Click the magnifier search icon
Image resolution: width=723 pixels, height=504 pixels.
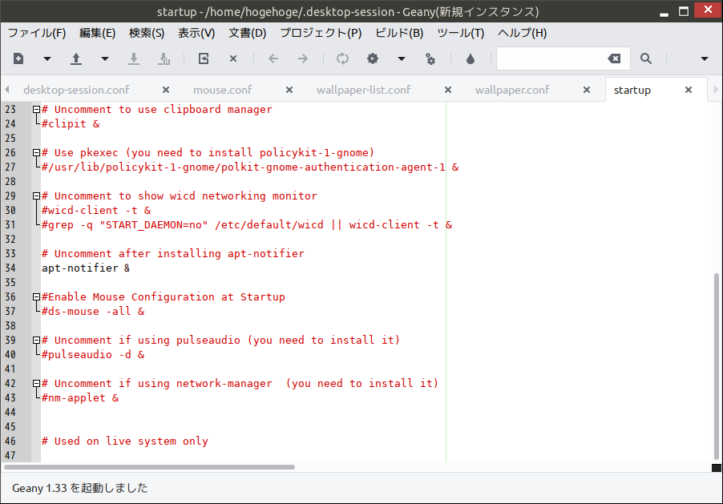tap(646, 58)
